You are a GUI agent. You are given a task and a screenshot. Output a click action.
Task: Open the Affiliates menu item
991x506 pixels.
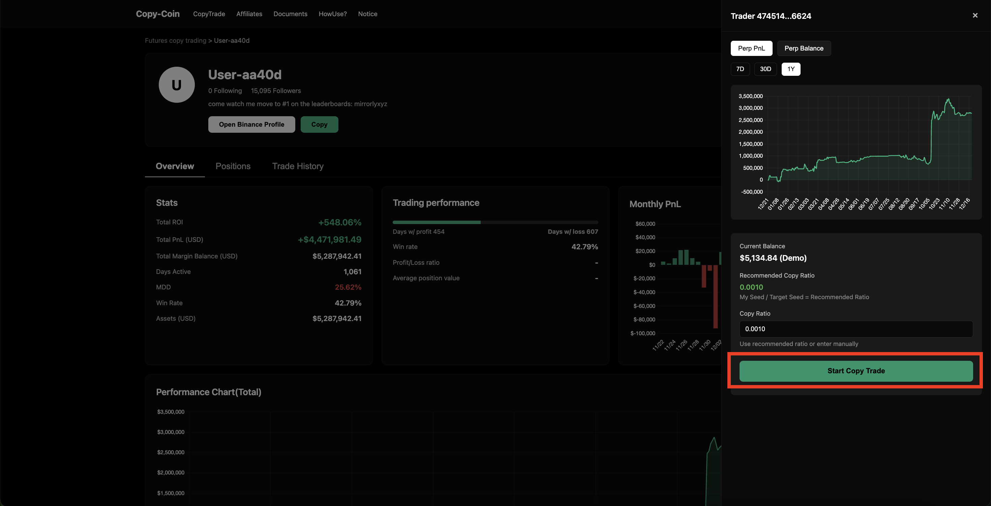(249, 14)
